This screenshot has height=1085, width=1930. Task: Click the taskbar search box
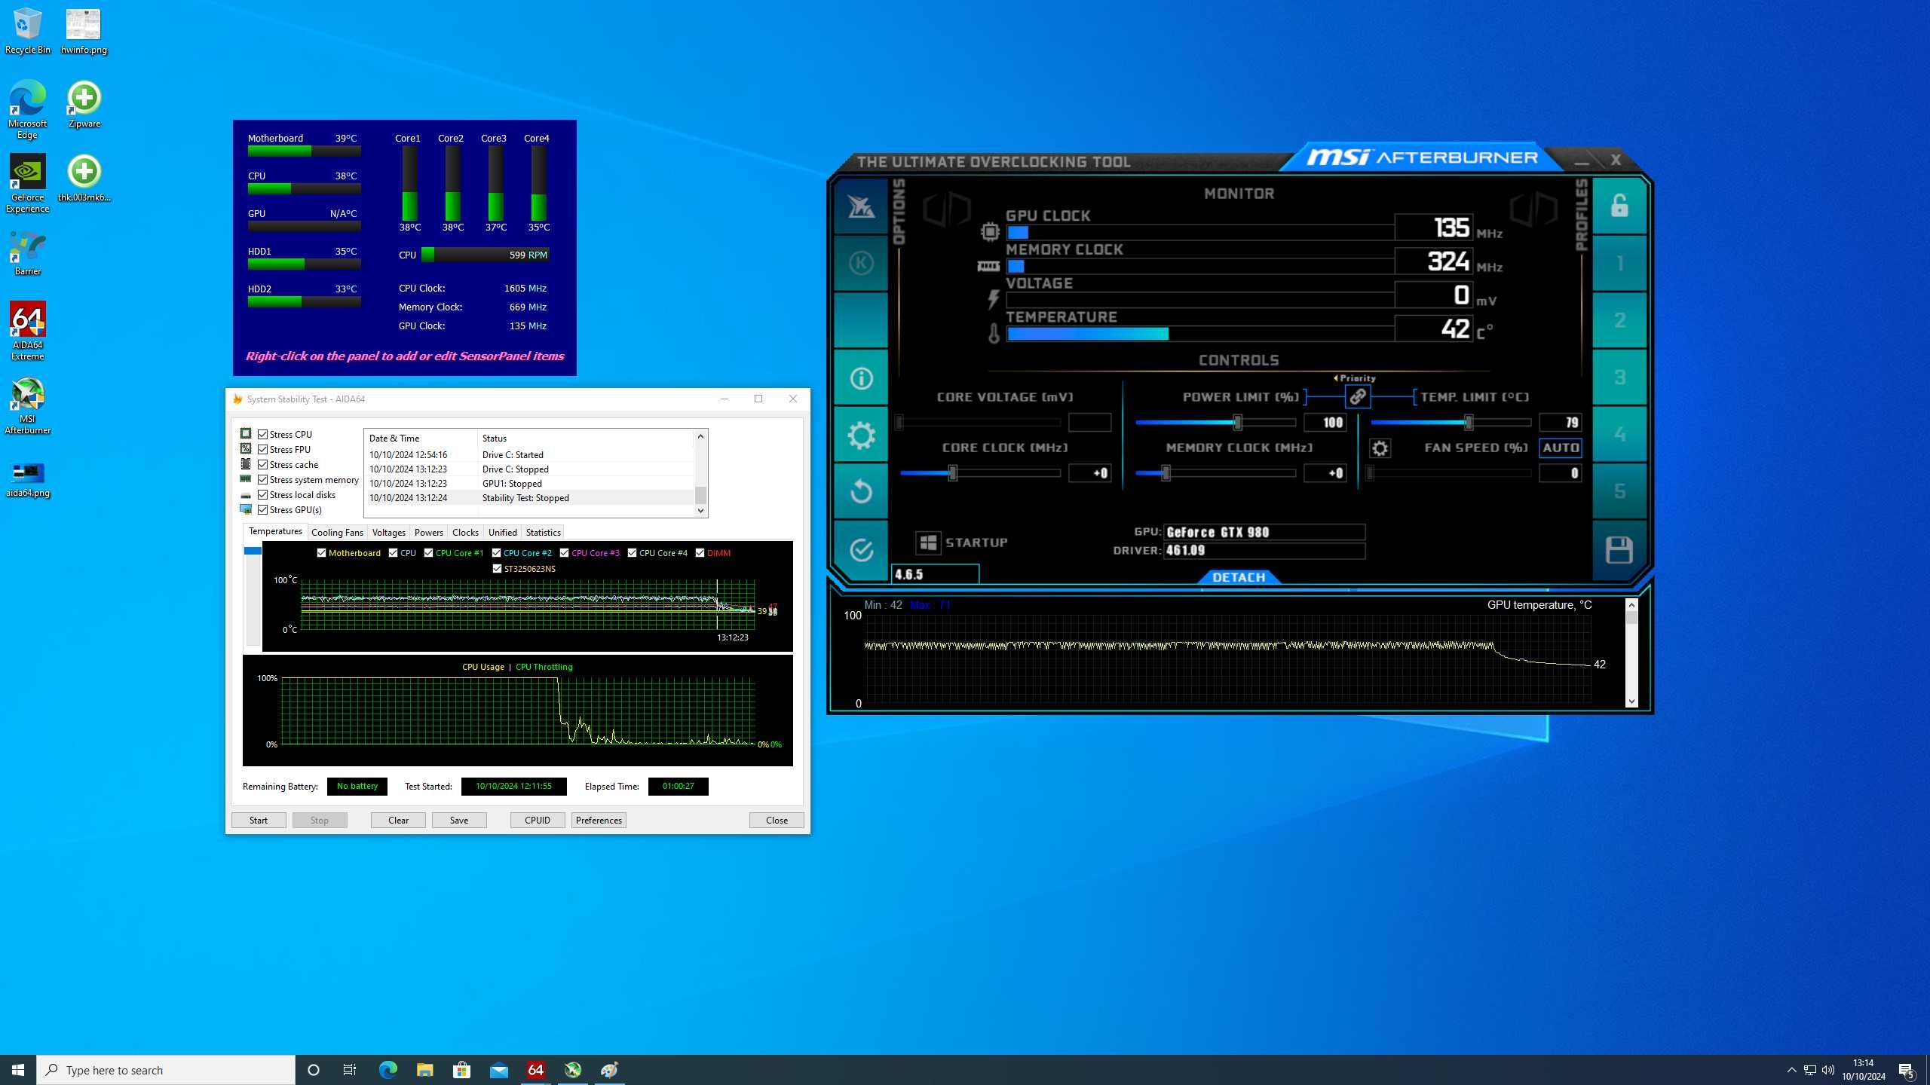[x=166, y=1070]
